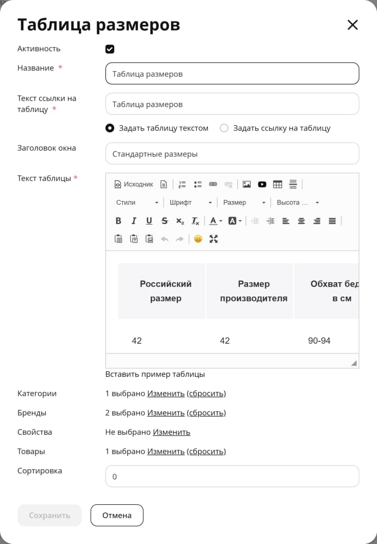The height and width of the screenshot is (544, 377).
Task: Open the Шрифт font dropdown
Action: click(190, 203)
